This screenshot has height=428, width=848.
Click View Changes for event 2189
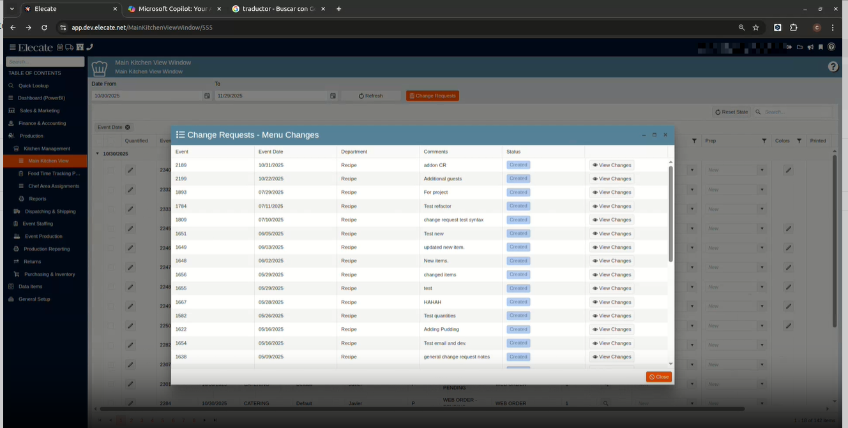tap(611, 165)
